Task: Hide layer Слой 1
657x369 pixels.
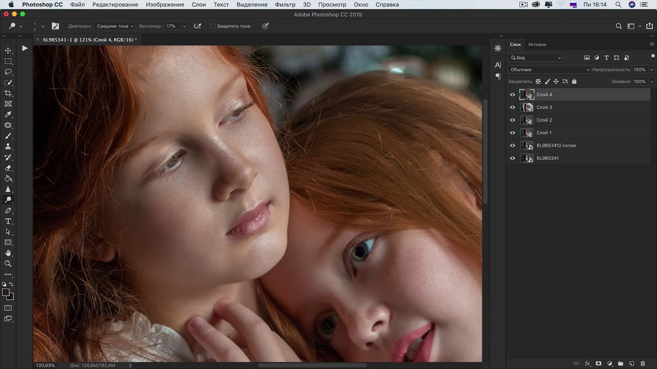Action: point(512,133)
